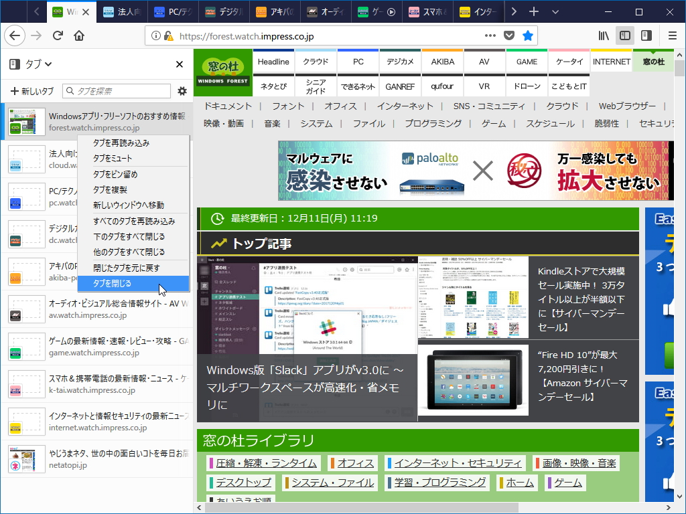
Task: Open the tab sidebar settings gear
Action: pyautogui.click(x=181, y=90)
